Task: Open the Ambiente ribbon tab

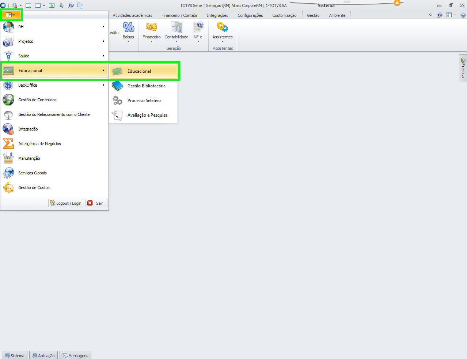Action: pyautogui.click(x=337, y=15)
